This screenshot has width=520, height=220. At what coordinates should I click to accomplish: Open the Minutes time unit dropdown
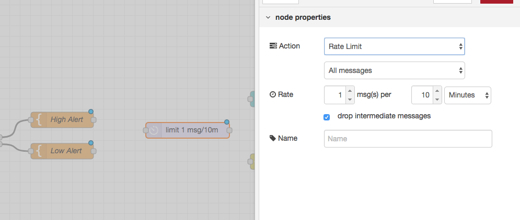(x=468, y=95)
